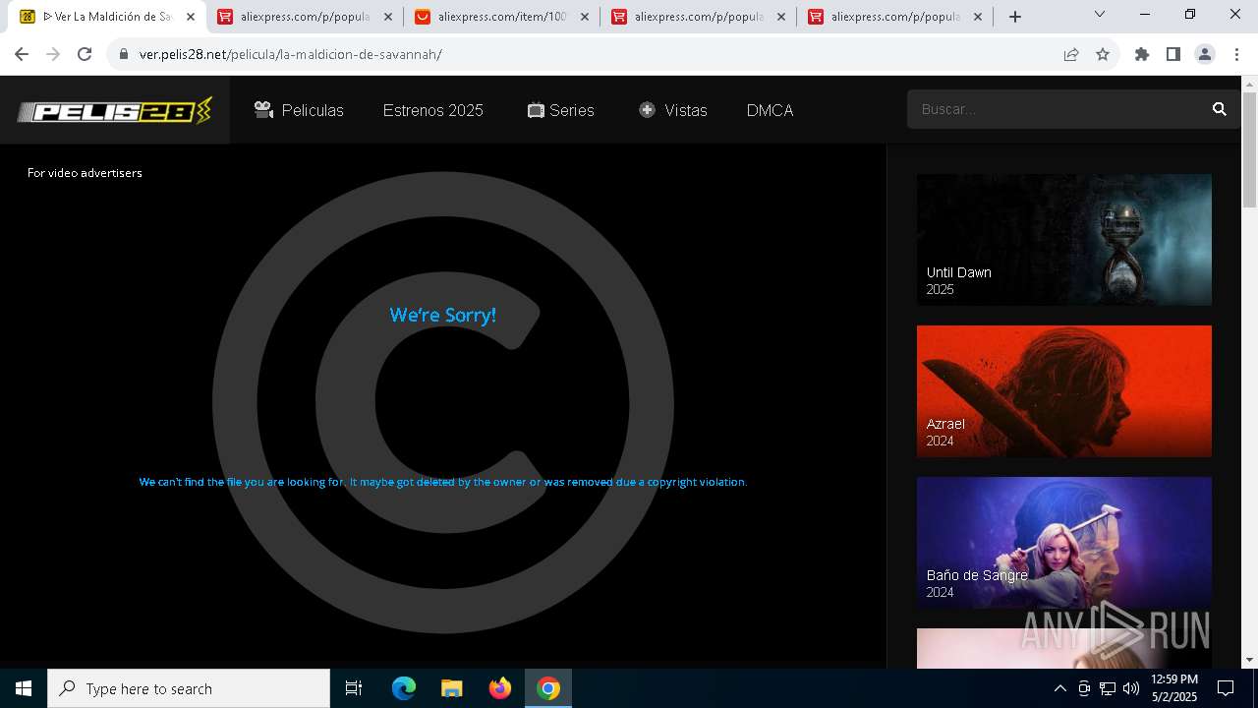Open the Chrome profile avatar
Screen dimensions: 1258x708
click(1205, 54)
